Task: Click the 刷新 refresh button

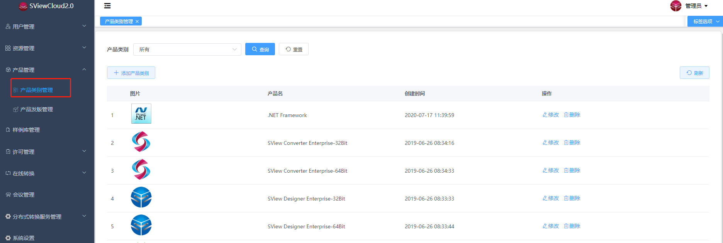Action: 694,73
